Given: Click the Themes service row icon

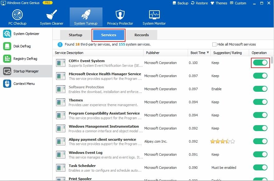Looking at the screenshot, I should 61,102.
